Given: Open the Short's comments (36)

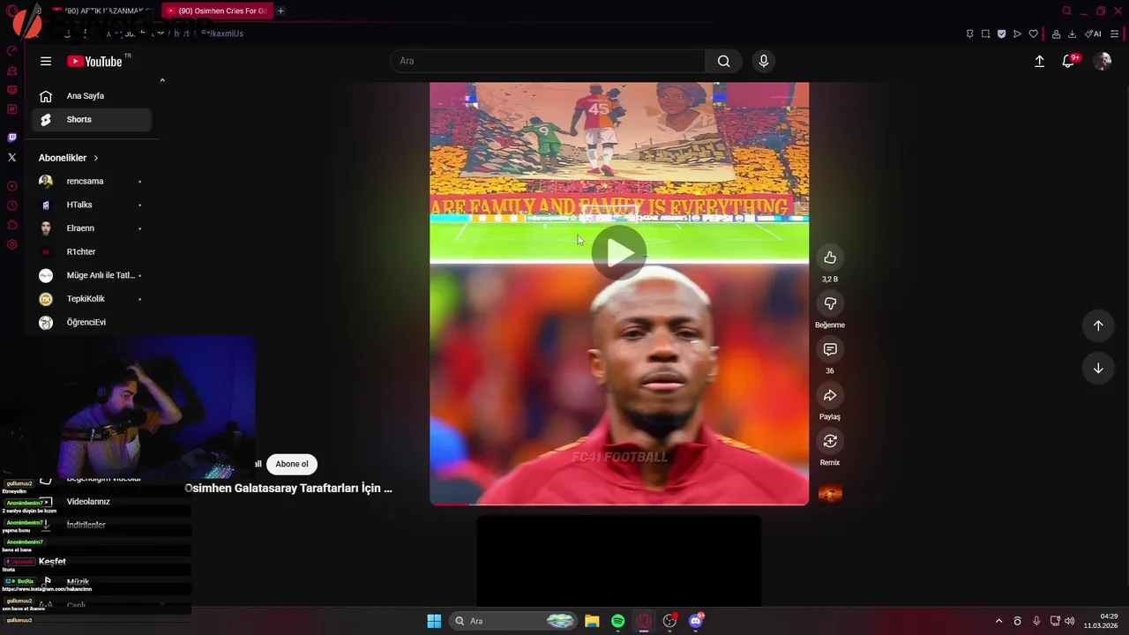Looking at the screenshot, I should pos(830,349).
